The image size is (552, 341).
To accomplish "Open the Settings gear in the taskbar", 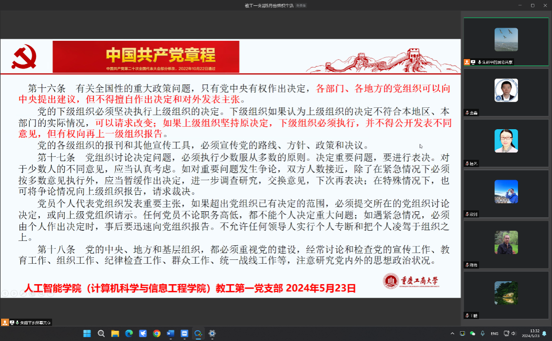I will click(212, 334).
